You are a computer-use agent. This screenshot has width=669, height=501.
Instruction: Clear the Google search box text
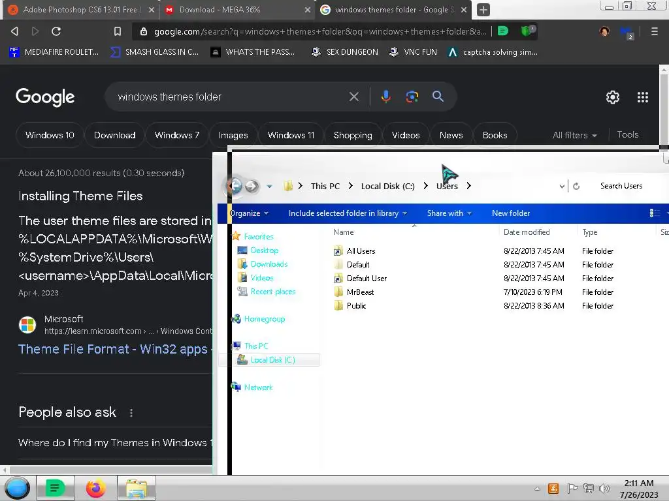pos(353,97)
